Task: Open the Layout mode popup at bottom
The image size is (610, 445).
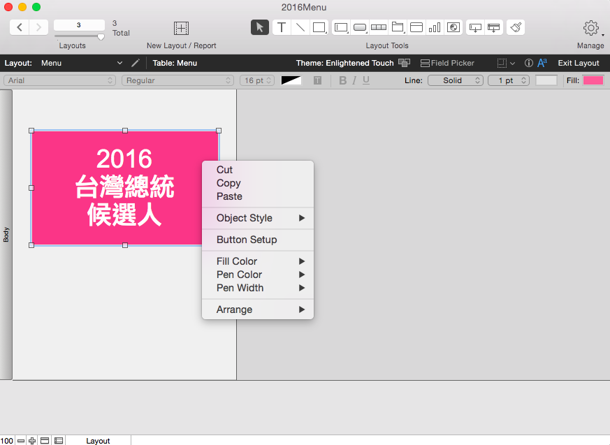Action: point(98,441)
